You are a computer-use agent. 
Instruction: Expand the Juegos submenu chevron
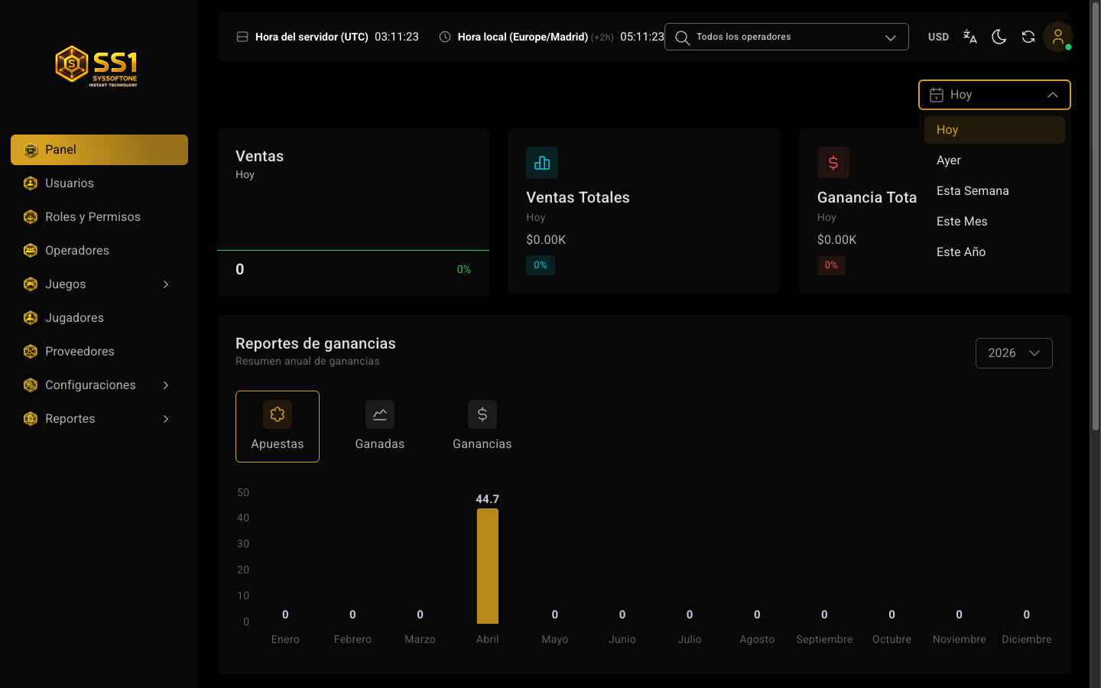coord(166,284)
